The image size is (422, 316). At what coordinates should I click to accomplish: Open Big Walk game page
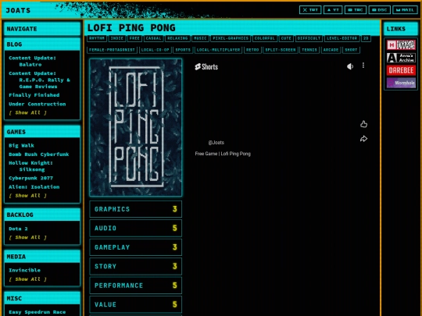pos(22,145)
